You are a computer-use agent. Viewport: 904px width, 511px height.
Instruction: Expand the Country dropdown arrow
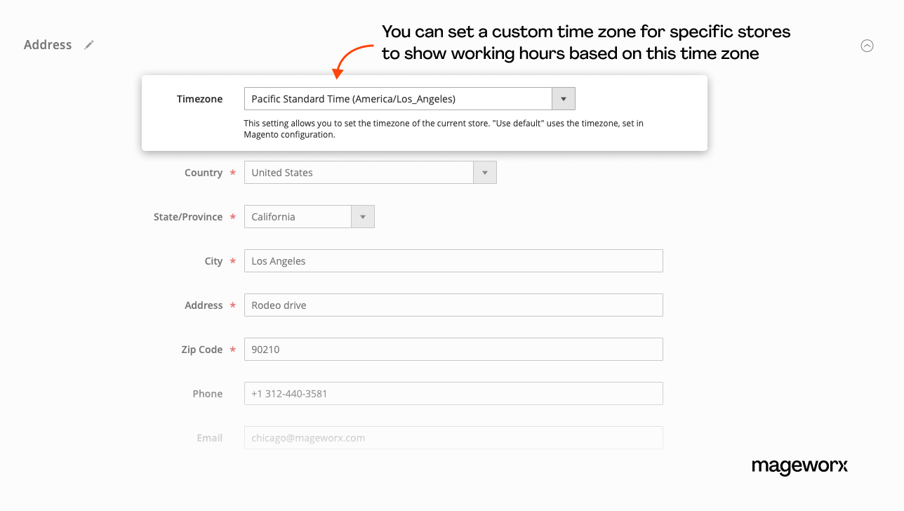[x=484, y=173]
